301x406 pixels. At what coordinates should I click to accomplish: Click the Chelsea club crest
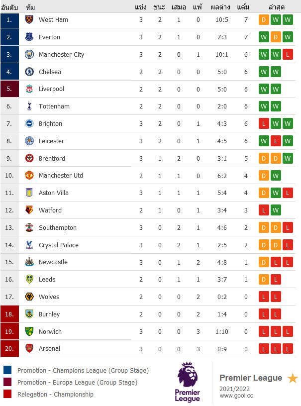coord(29,72)
